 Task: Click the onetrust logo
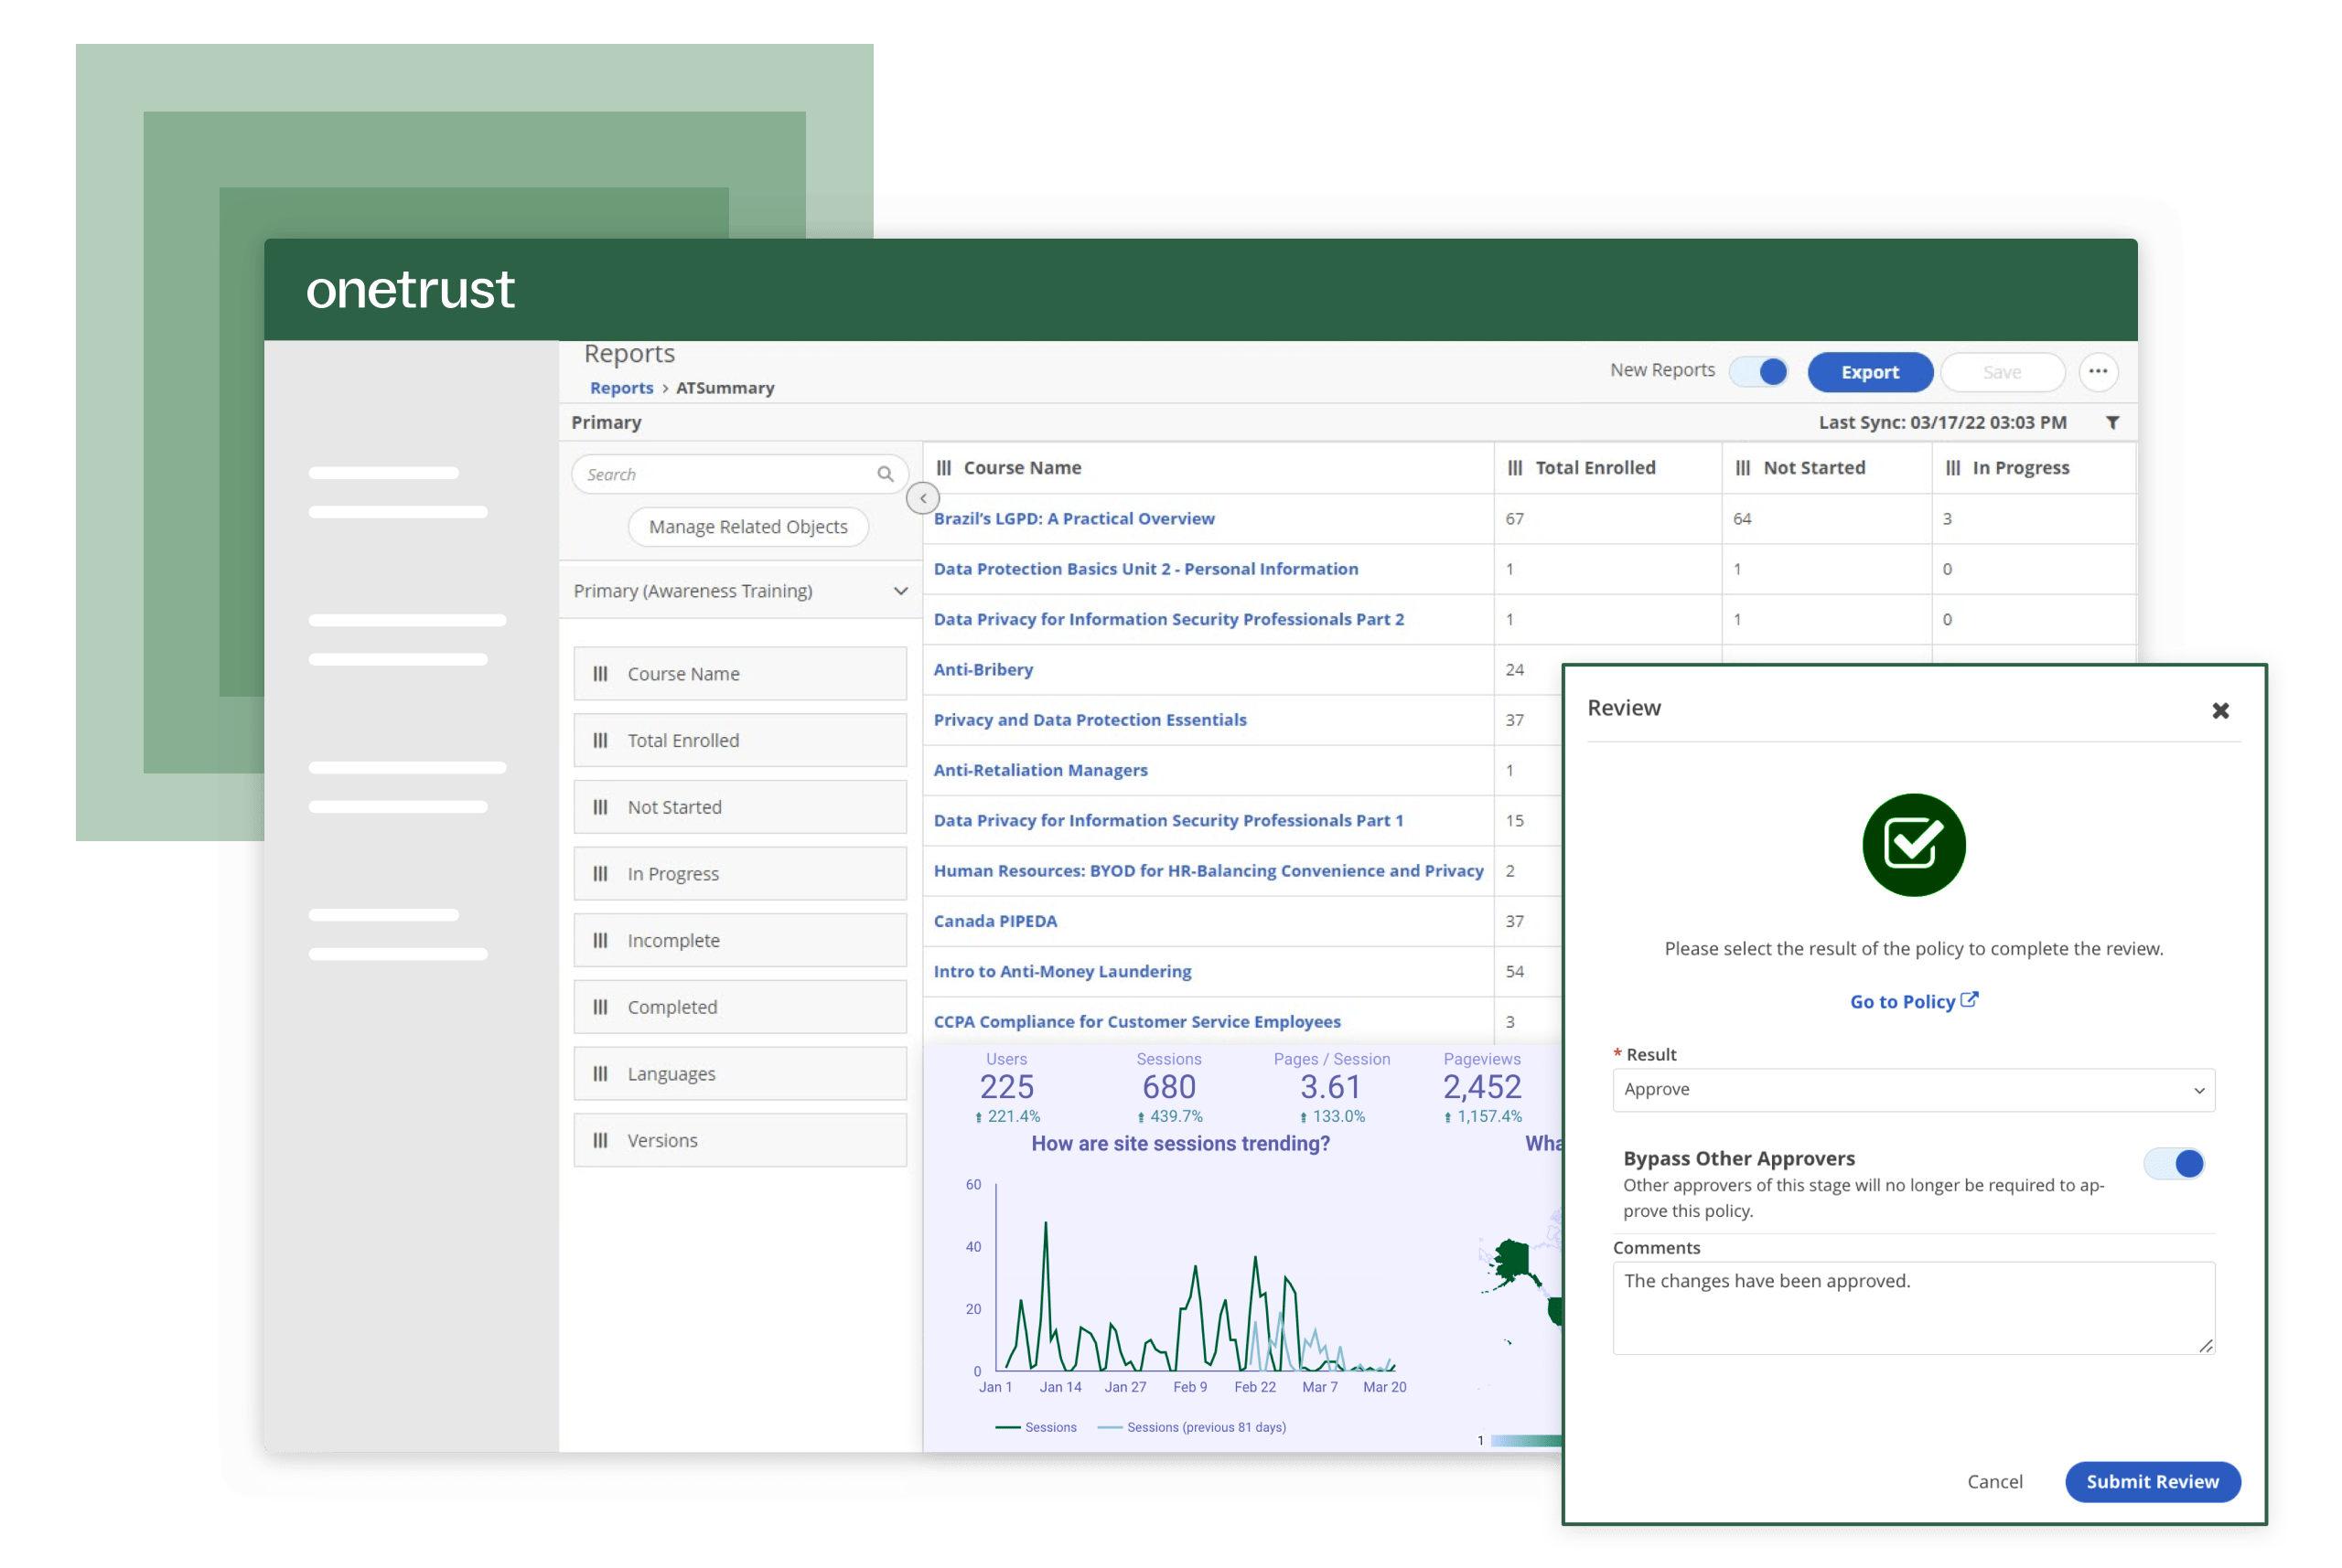410,290
